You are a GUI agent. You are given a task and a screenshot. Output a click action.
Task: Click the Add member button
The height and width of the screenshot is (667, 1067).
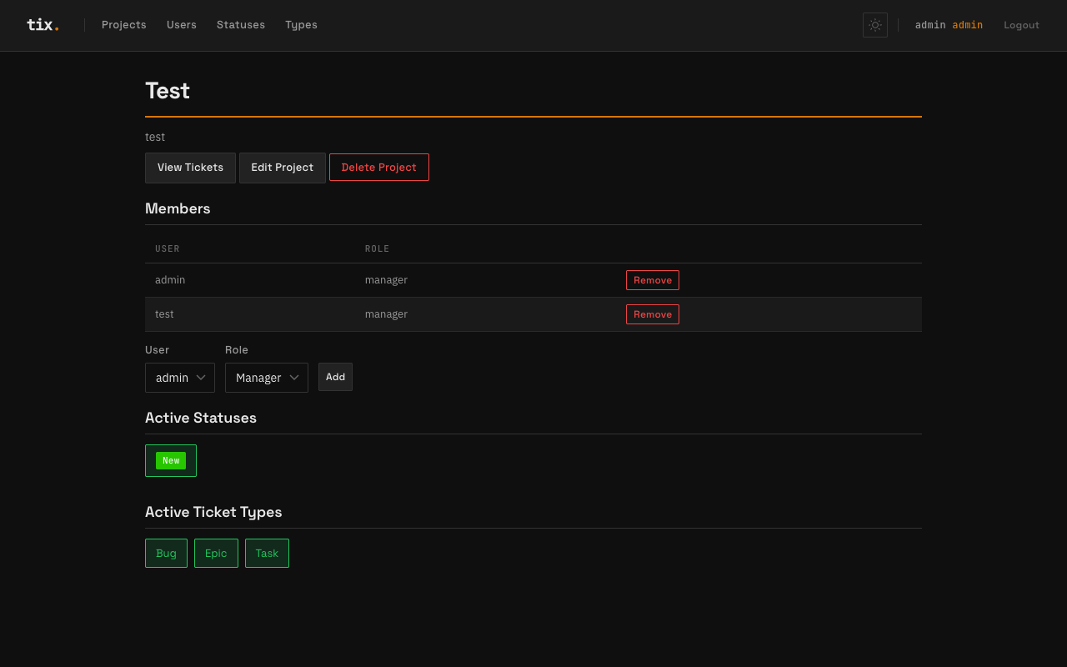[x=335, y=377]
